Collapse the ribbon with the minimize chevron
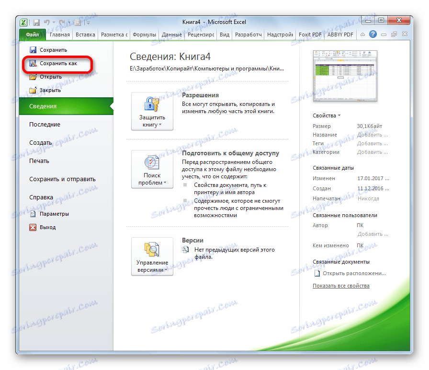 pos(362,35)
